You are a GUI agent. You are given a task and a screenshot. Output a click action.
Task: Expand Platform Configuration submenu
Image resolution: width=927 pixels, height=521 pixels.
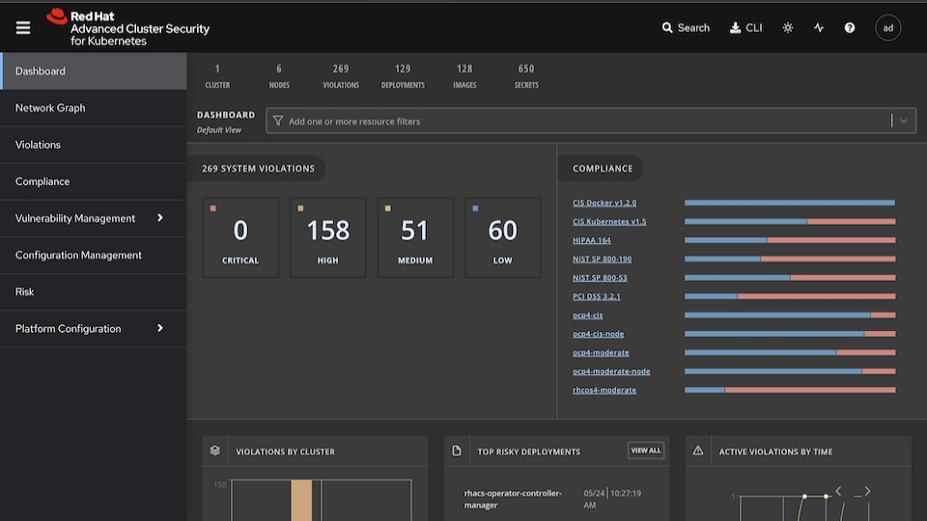94,328
